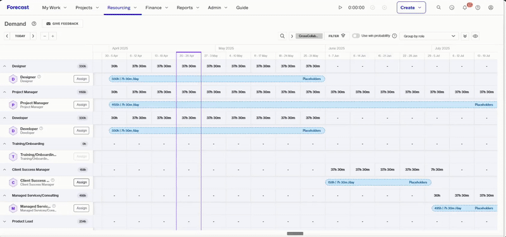Zoom out timeline with minus button

(44, 36)
